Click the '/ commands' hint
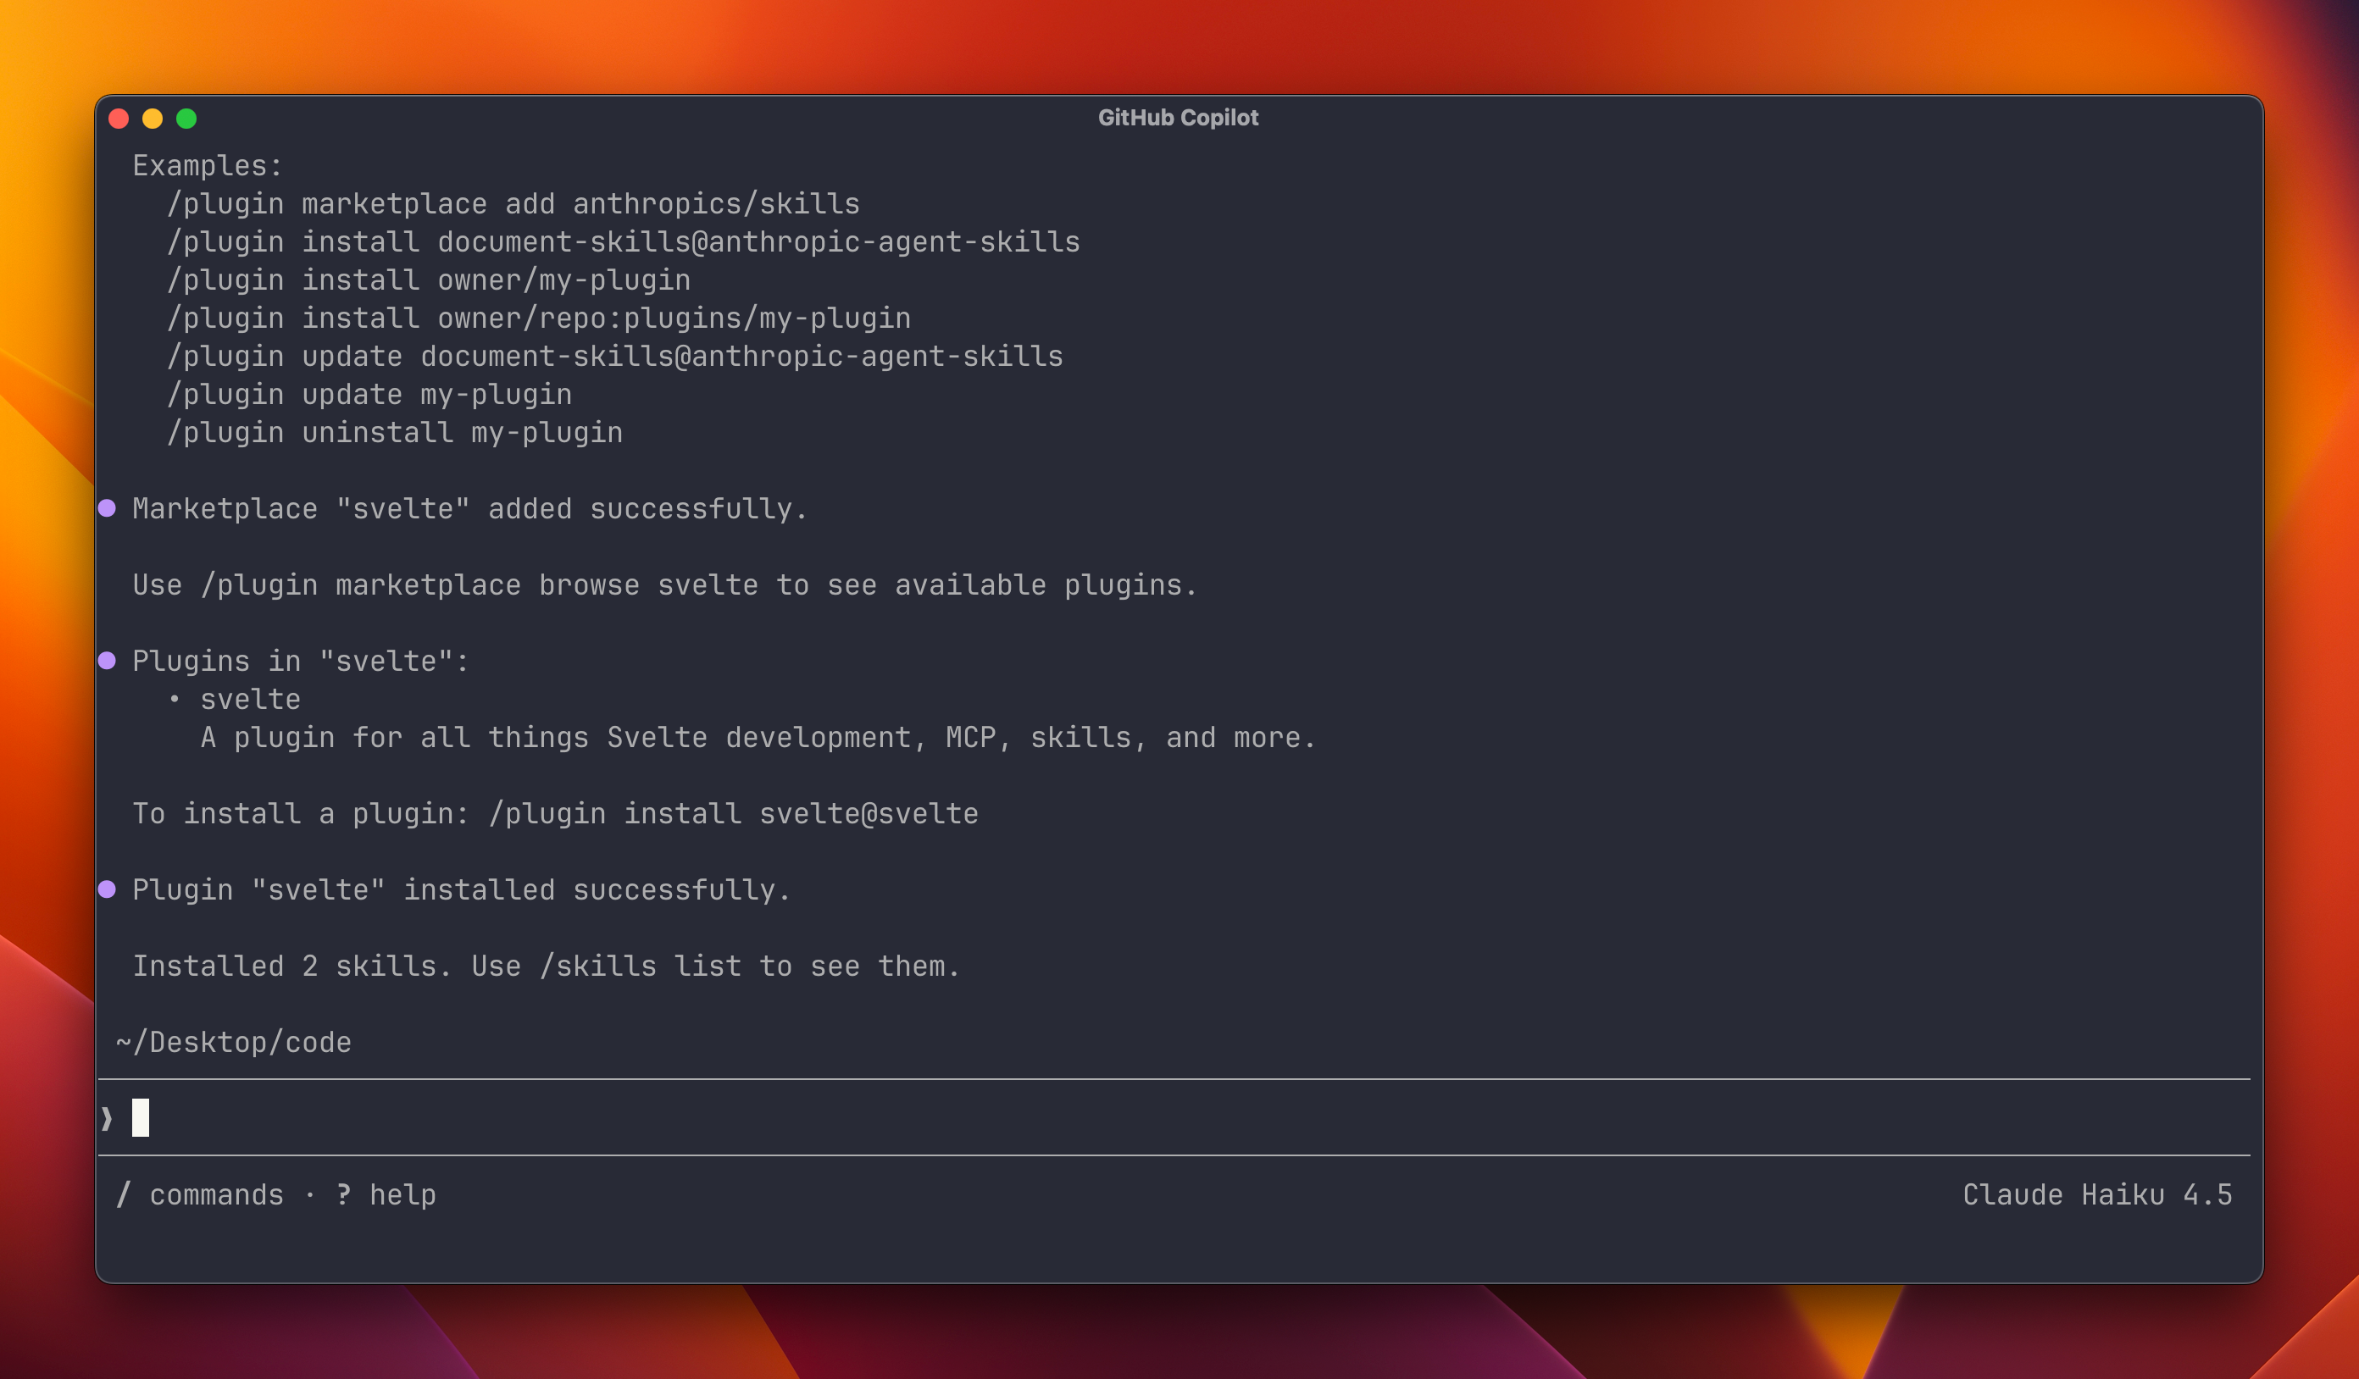 click(x=199, y=1194)
